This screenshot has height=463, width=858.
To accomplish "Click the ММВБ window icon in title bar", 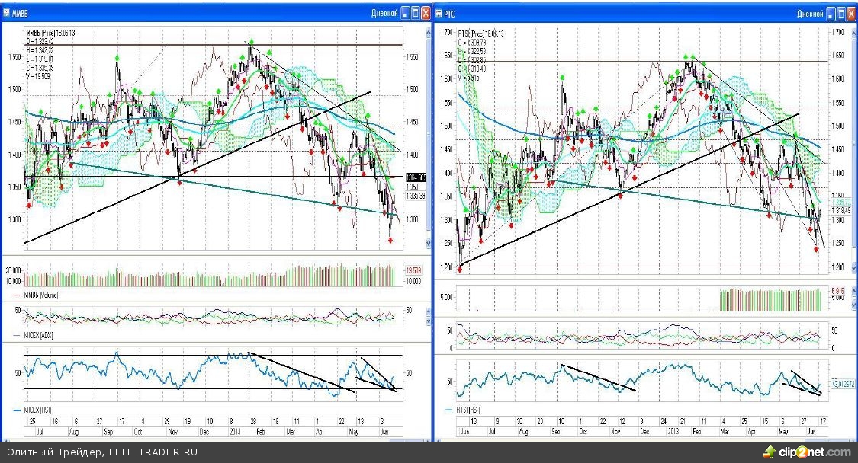I will tap(6, 13).
